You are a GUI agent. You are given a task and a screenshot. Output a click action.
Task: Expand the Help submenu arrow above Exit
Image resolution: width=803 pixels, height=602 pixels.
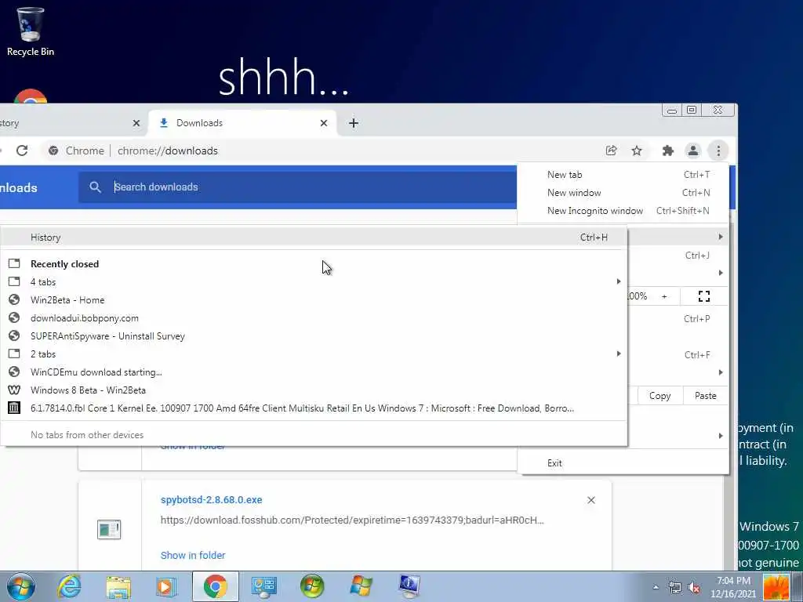(721, 436)
